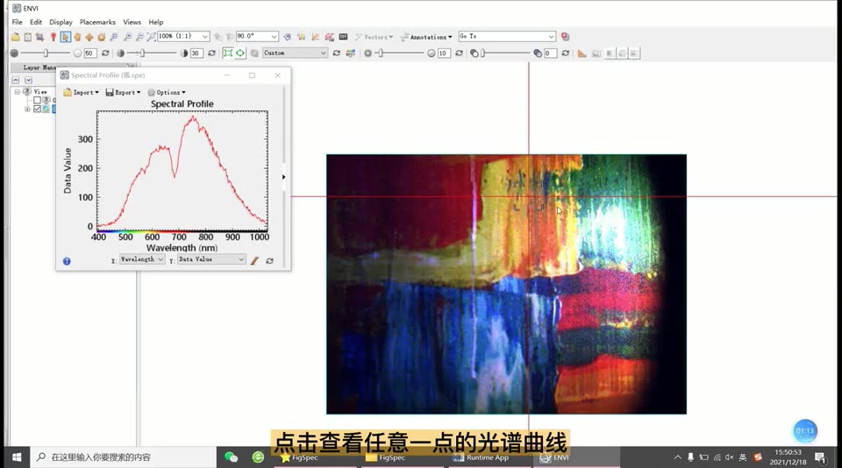Open the Annotations dropdown menu
842x468 pixels.
pos(427,37)
